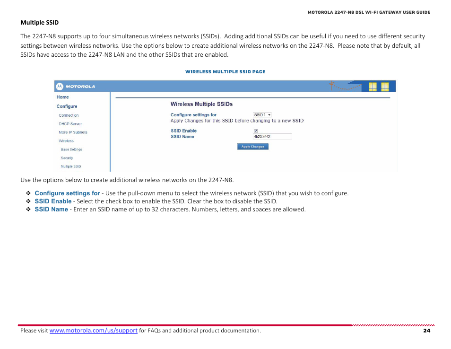Click the 'Configure settings for' form label
The height and width of the screenshot is (349, 451).
coord(193,115)
